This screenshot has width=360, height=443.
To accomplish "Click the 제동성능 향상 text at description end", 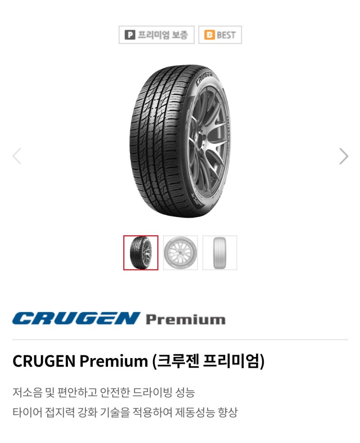I will (x=206, y=412).
